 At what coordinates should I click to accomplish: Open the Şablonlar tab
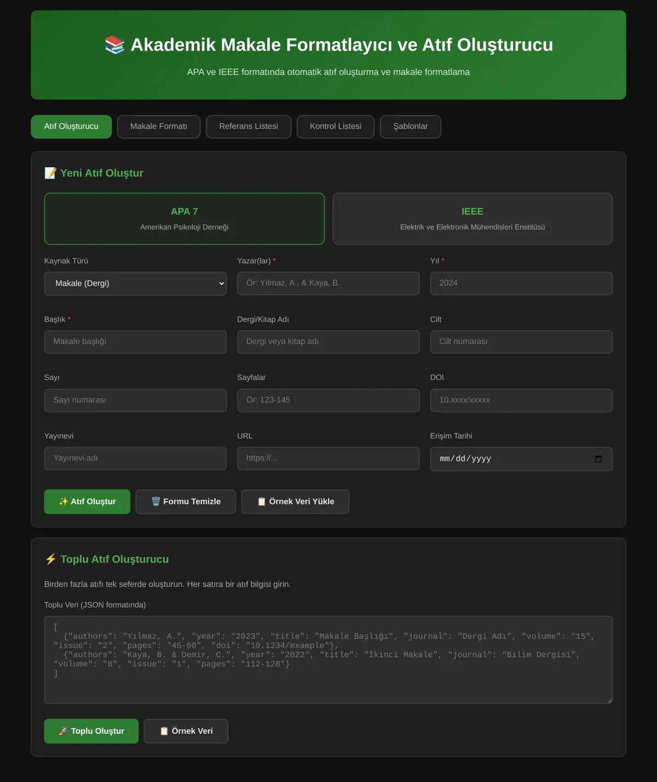click(x=411, y=127)
